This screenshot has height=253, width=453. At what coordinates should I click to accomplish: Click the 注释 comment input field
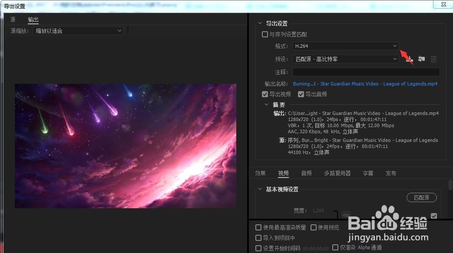(366, 72)
